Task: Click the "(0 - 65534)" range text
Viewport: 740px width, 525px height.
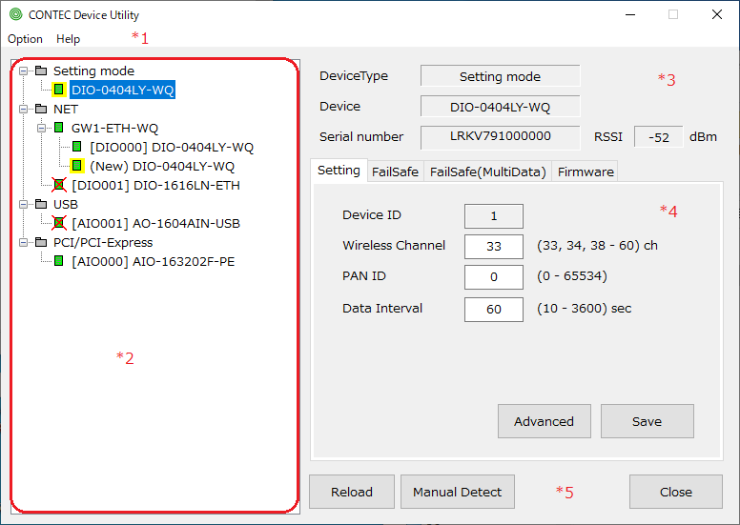Action: coord(572,276)
